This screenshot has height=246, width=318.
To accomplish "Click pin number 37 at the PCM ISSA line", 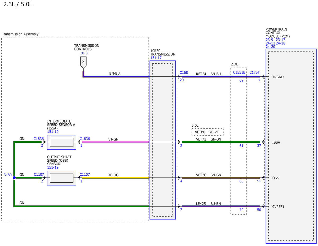I will 259,145.
